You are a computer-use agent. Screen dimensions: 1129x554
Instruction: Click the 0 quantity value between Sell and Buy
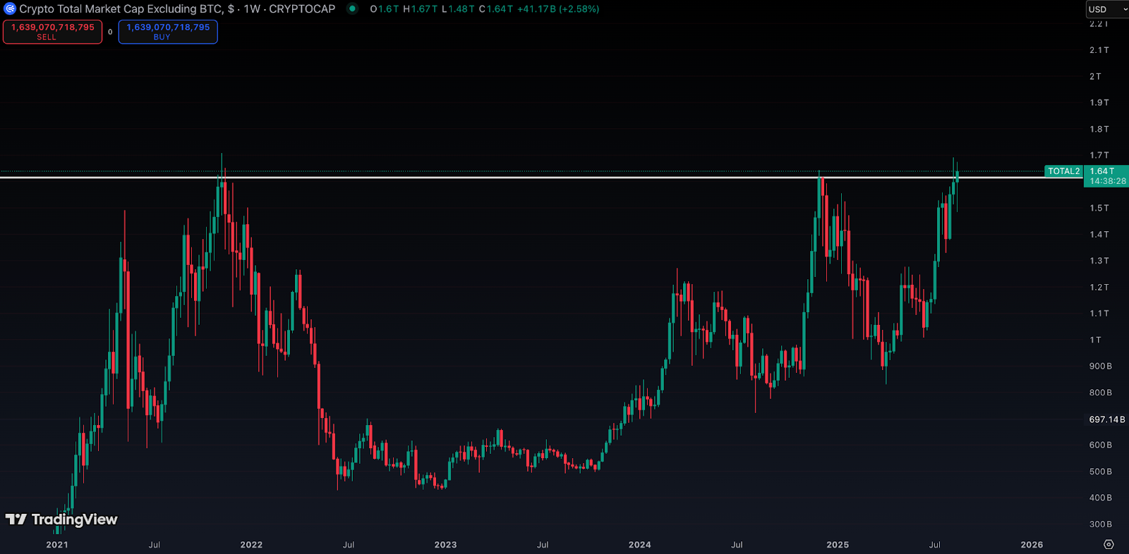[110, 32]
